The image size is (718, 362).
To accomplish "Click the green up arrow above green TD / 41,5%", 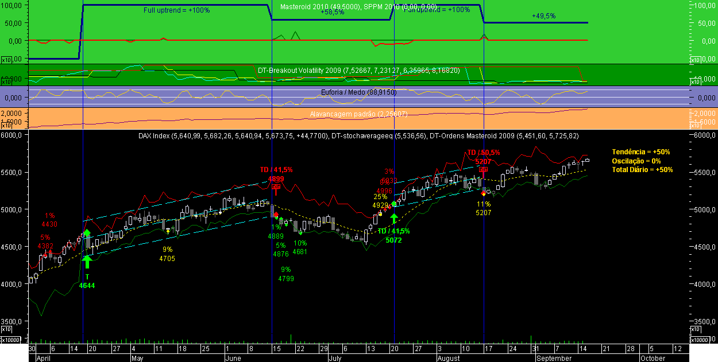I will click(393, 219).
